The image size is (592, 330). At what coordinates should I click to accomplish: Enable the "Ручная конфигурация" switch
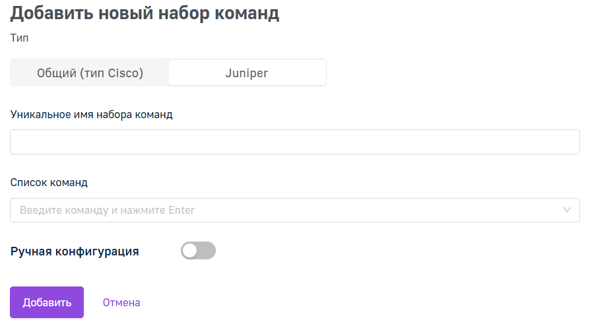coord(198,251)
